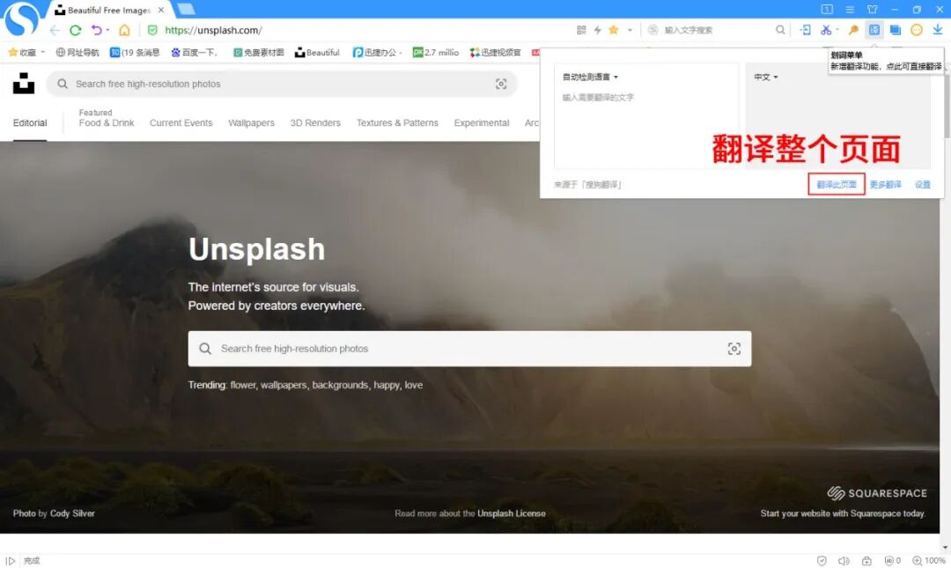Click the Sogou browser logo avatar
The height and width of the screenshot is (568, 951).
point(21,18)
